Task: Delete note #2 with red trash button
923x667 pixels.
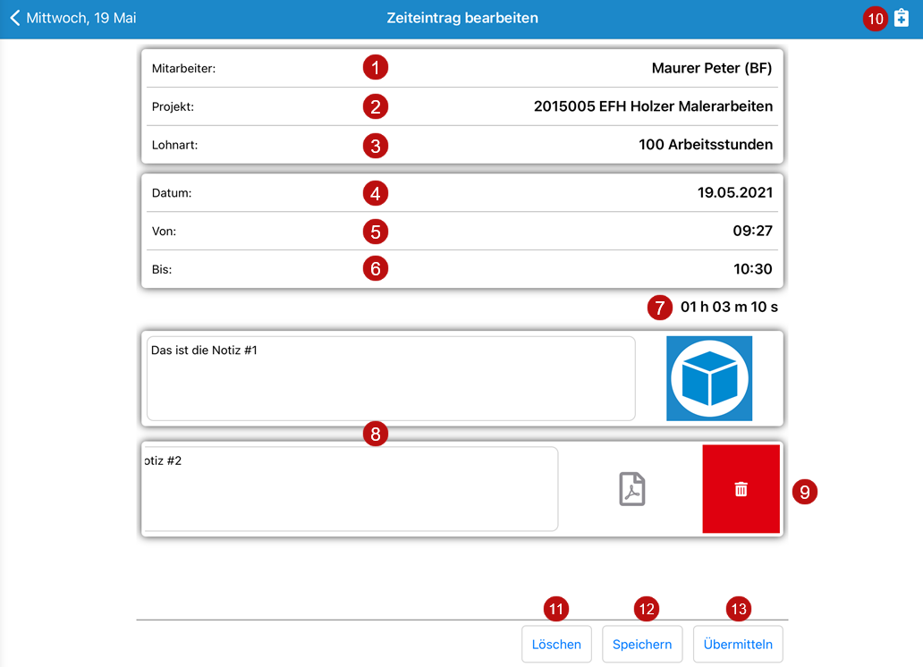Action: 741,488
